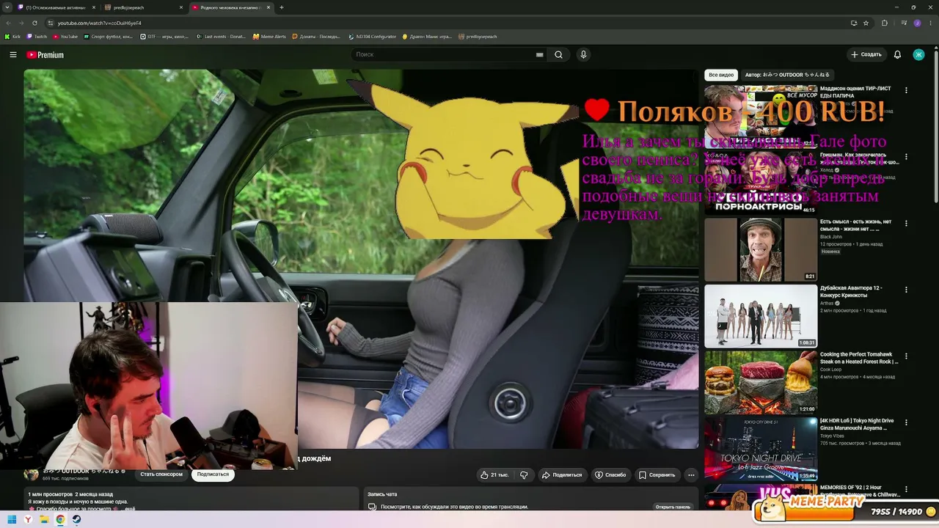939x528 pixels.
Task: Open the Chrome profile avatar
Action: pyautogui.click(x=917, y=23)
